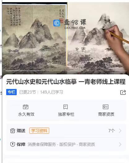Click the 7个 gift count
Image resolution: width=129 pixels, height=163 pixels.
(x=112, y=131)
